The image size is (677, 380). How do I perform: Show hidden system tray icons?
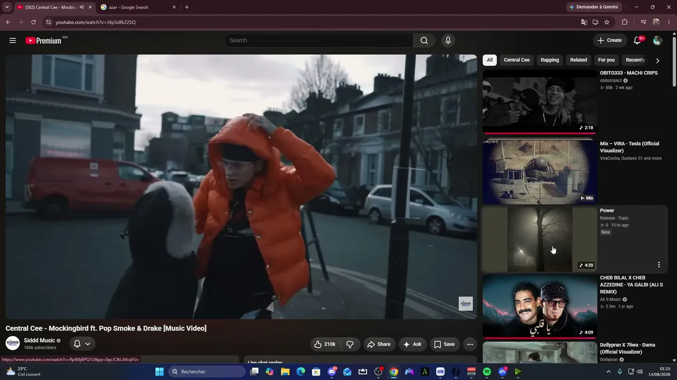click(608, 372)
